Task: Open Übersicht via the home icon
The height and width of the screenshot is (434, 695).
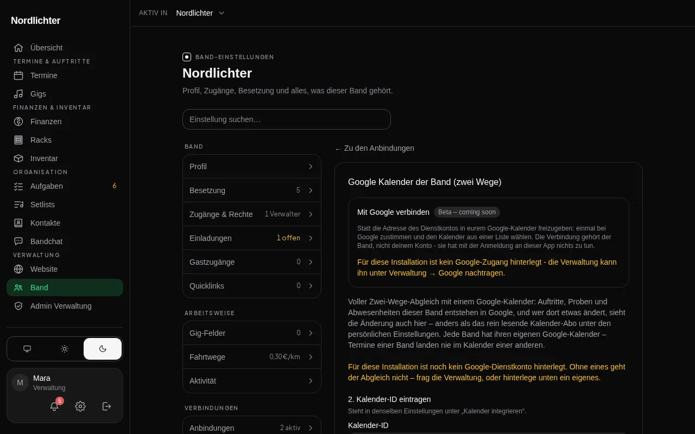Action: coord(18,48)
